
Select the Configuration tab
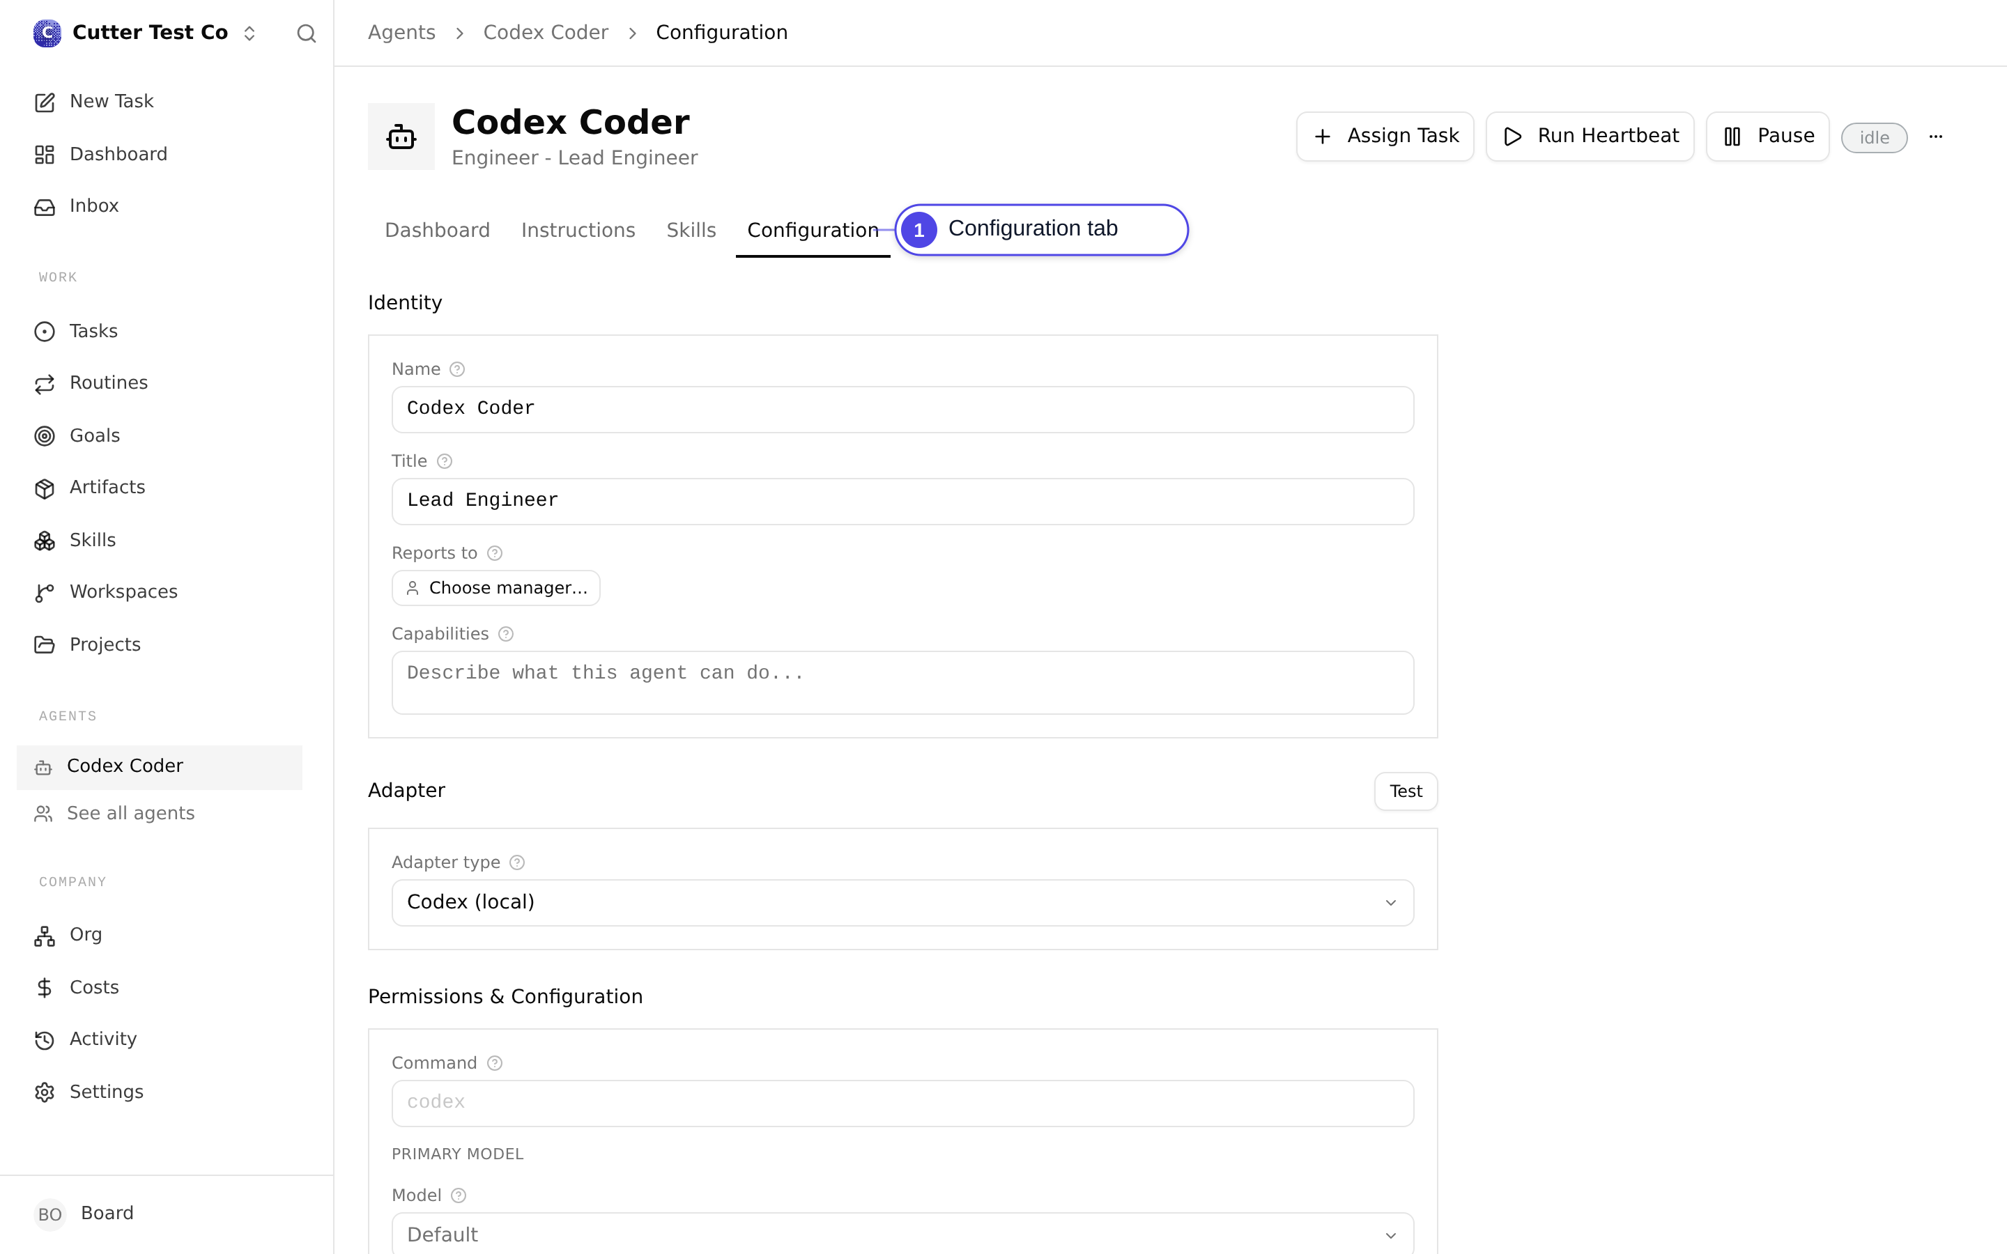[813, 231]
